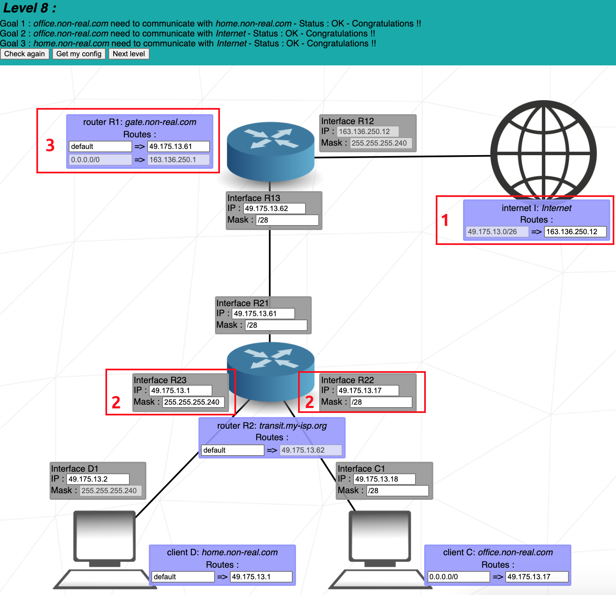The image size is (616, 595).
Task: Edit client D route destination 'default'
Action: [x=183, y=577]
